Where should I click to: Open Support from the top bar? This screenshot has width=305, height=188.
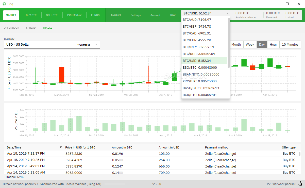[x=116, y=15]
